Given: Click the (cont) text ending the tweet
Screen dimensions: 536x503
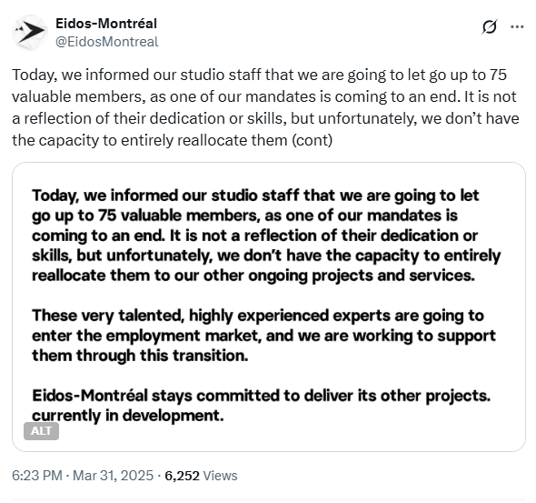Looking at the screenshot, I should click(312, 140).
